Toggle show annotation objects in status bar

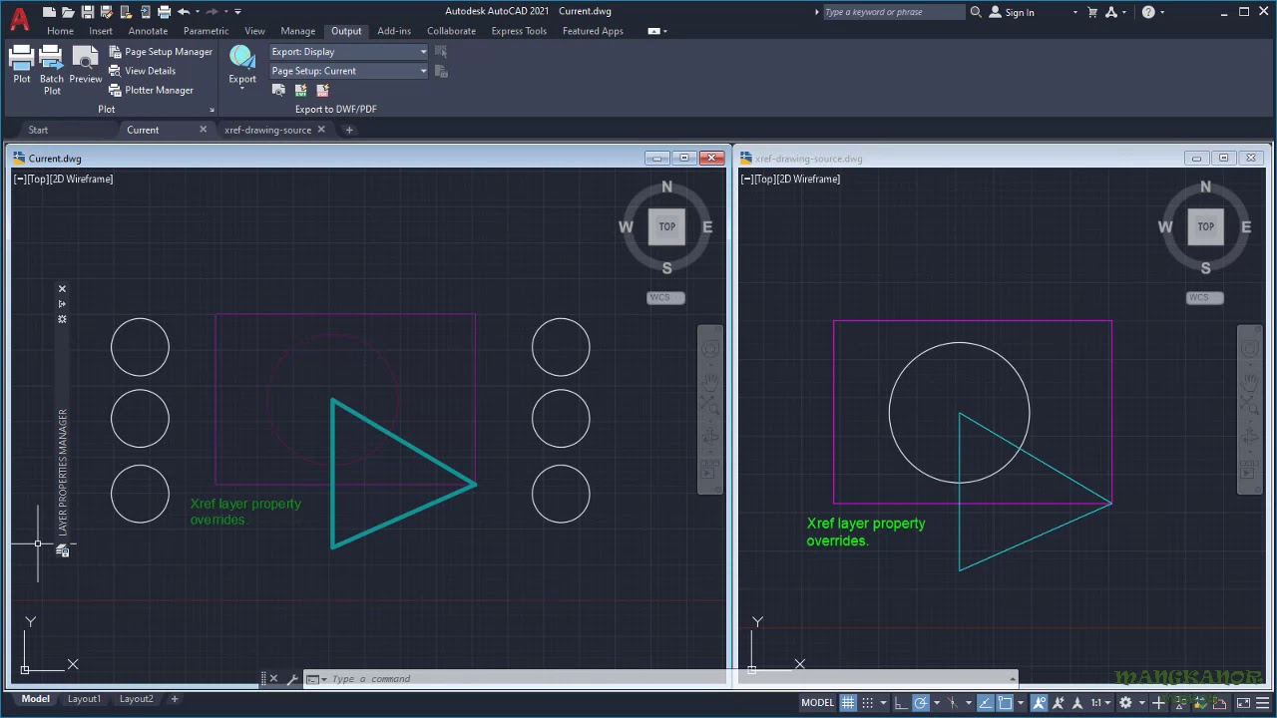pos(1040,703)
